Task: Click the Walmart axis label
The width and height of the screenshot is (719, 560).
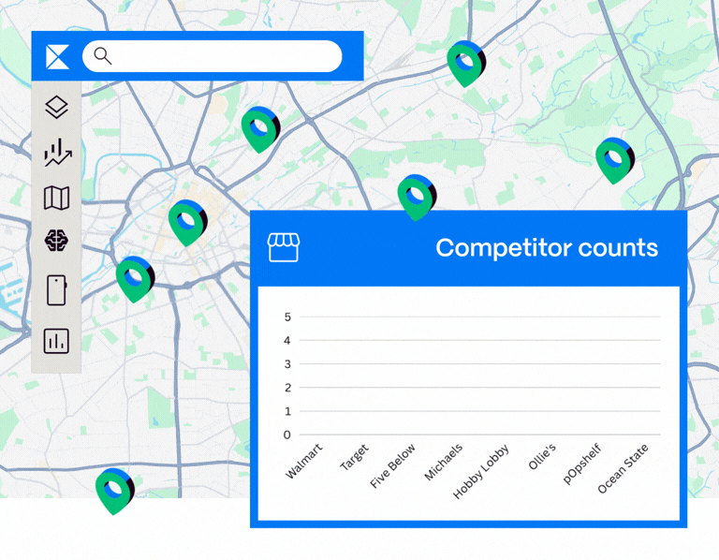Action: 304,461
